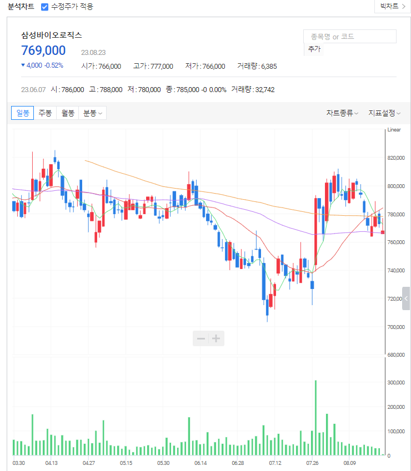Click the hovered date 23.06.07
Viewport: 411px width, 471px height.
33,90
